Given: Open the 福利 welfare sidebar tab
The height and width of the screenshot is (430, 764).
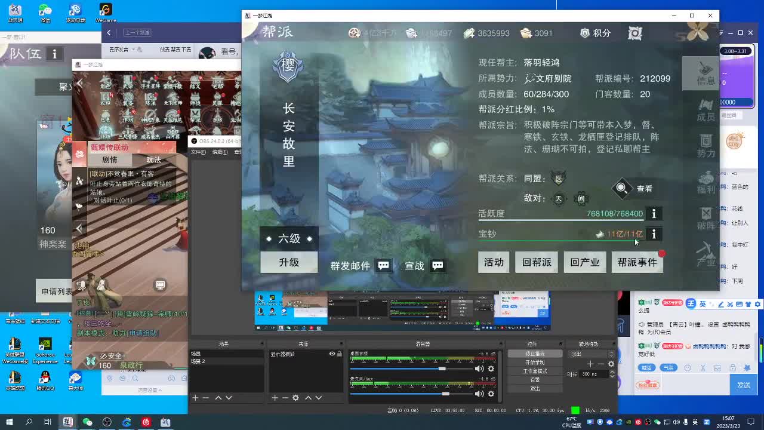Looking at the screenshot, I should click(706, 183).
